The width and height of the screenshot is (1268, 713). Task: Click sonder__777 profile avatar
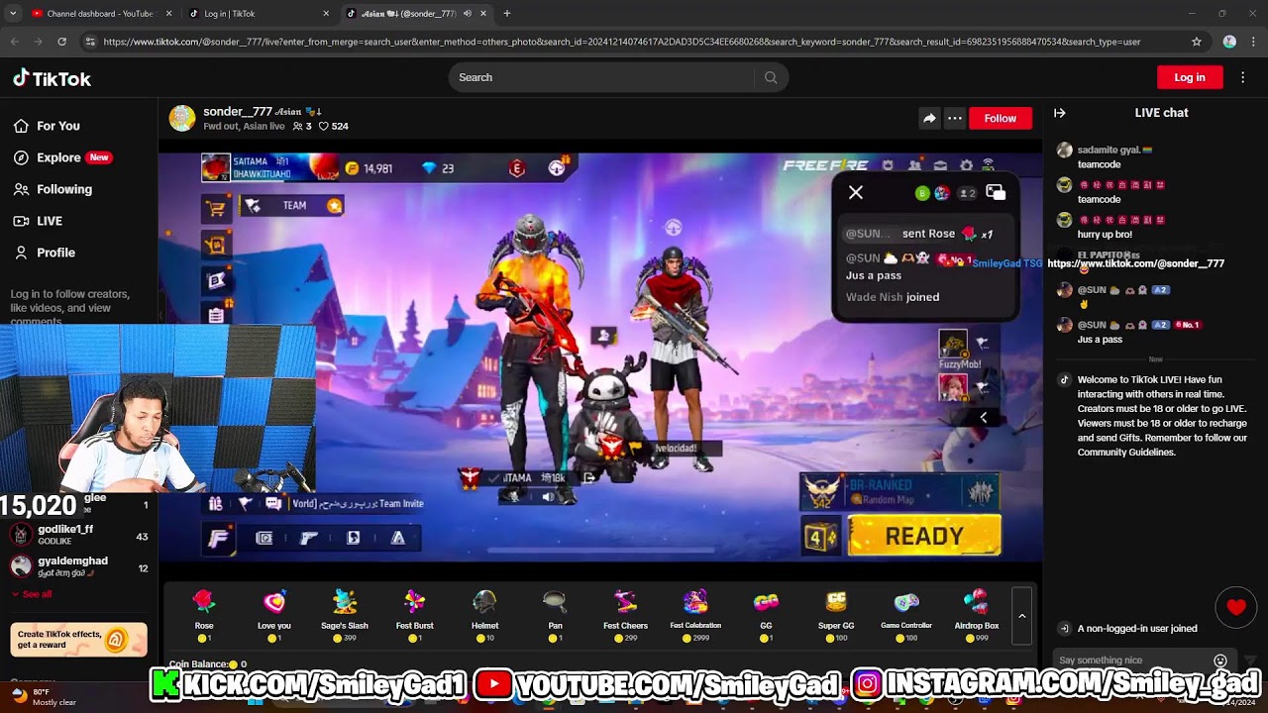coord(182,118)
